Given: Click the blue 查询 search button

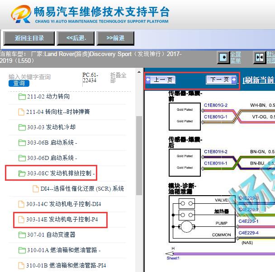Looking at the screenshot, I should point(19,84).
